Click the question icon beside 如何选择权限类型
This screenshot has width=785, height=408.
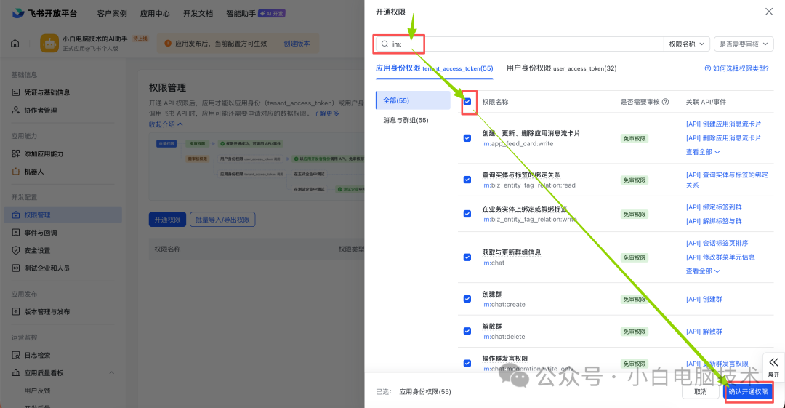[x=708, y=68]
